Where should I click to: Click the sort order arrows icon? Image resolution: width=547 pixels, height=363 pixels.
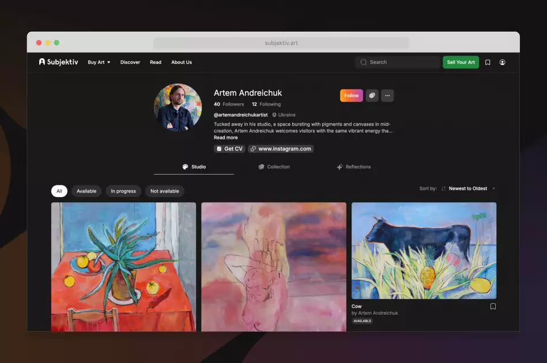[443, 188]
